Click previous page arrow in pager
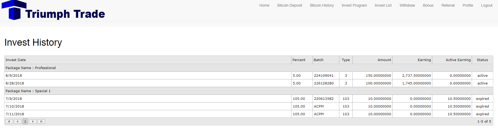This screenshot has width=498, height=128. click(x=18, y=122)
